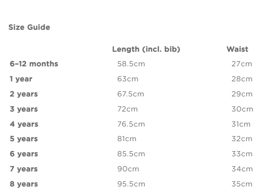
Task: Select the 6–12 months row label
Action: tap(34, 64)
